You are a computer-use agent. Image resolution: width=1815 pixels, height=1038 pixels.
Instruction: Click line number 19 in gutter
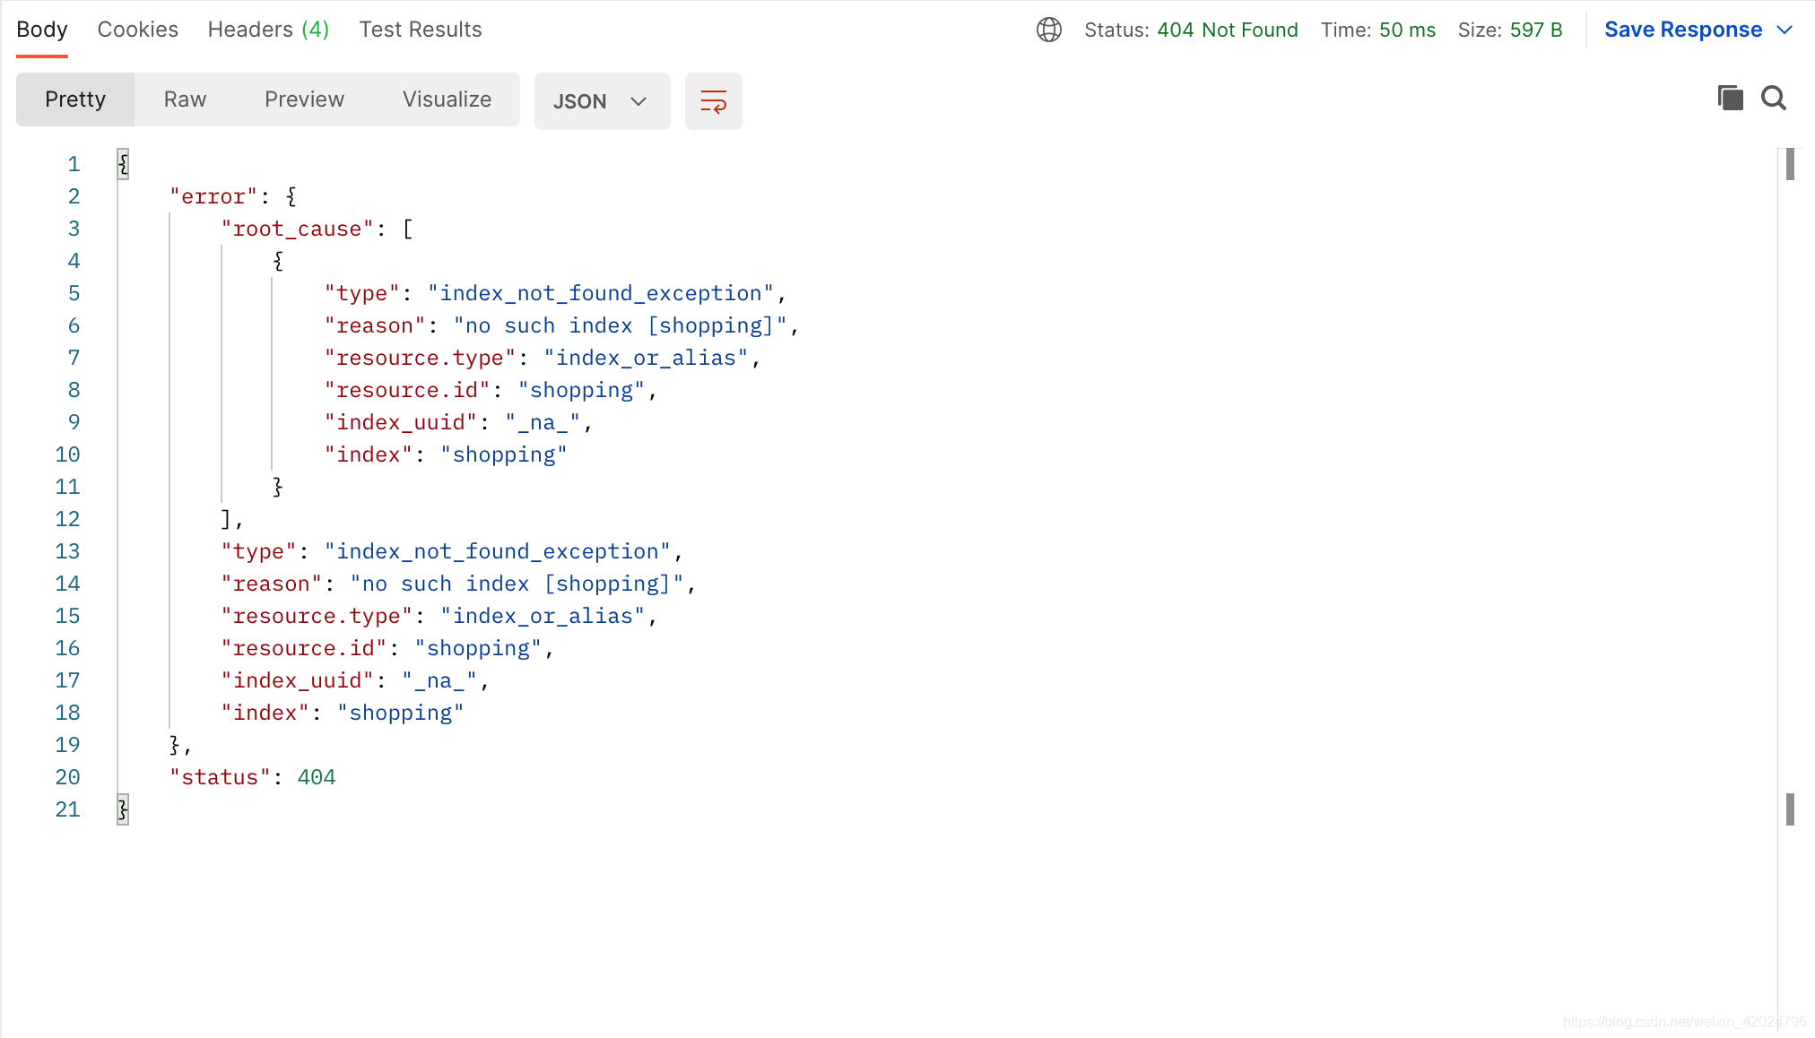[67, 745]
